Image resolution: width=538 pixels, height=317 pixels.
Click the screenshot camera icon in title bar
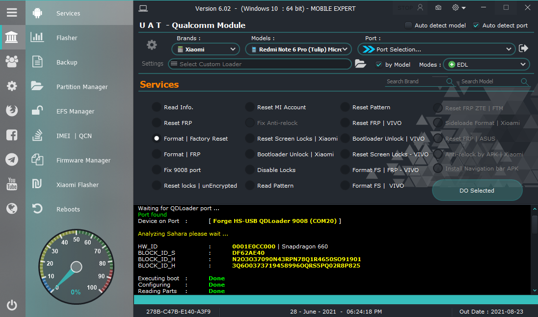438,7
